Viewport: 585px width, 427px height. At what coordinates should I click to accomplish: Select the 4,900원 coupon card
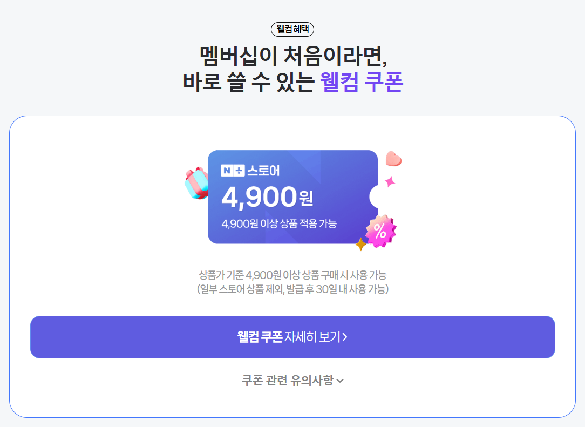[x=292, y=199]
